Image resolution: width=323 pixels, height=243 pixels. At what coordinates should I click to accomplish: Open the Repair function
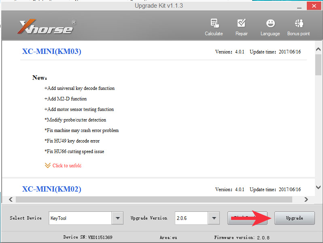point(241,27)
